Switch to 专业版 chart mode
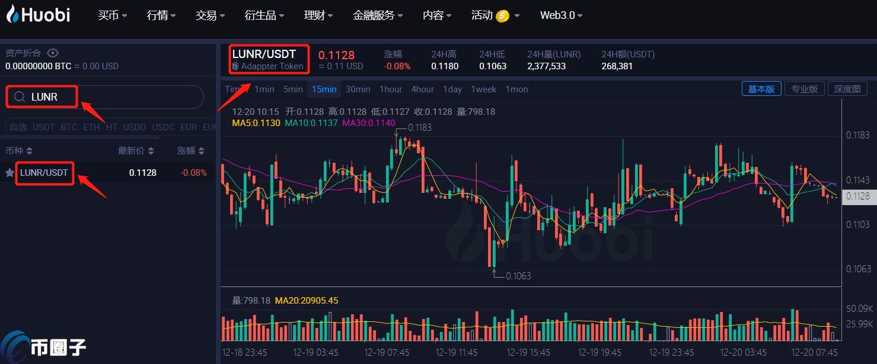The width and height of the screenshot is (877, 364). tap(804, 89)
